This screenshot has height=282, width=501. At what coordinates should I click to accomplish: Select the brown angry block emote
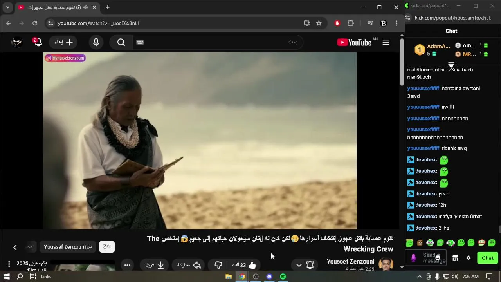click(x=420, y=243)
